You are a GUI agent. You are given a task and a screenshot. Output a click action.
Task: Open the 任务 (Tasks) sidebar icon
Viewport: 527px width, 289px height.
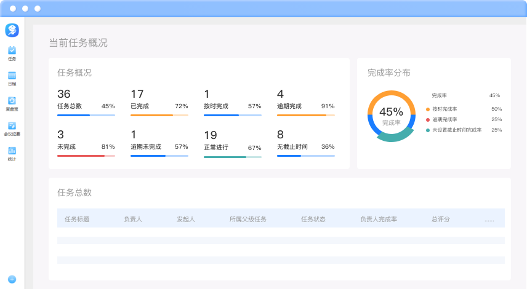click(12, 50)
